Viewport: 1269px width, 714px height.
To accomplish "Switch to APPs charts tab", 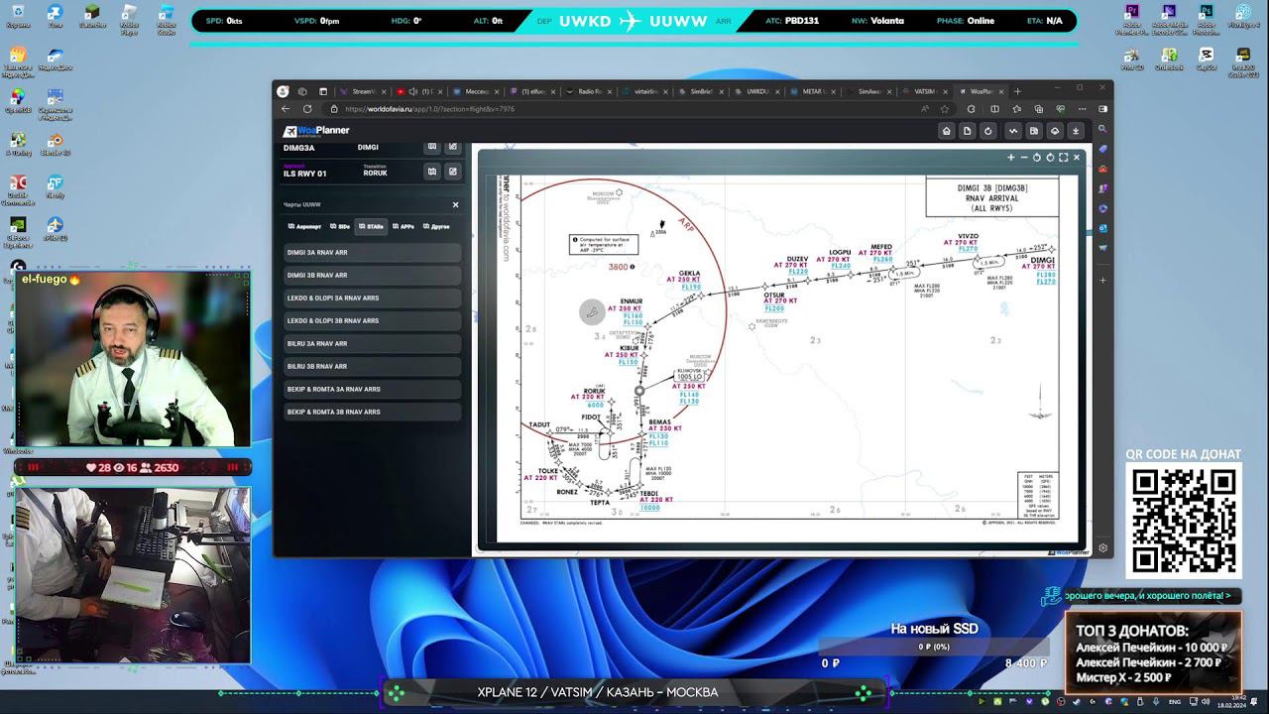I will 404,227.
